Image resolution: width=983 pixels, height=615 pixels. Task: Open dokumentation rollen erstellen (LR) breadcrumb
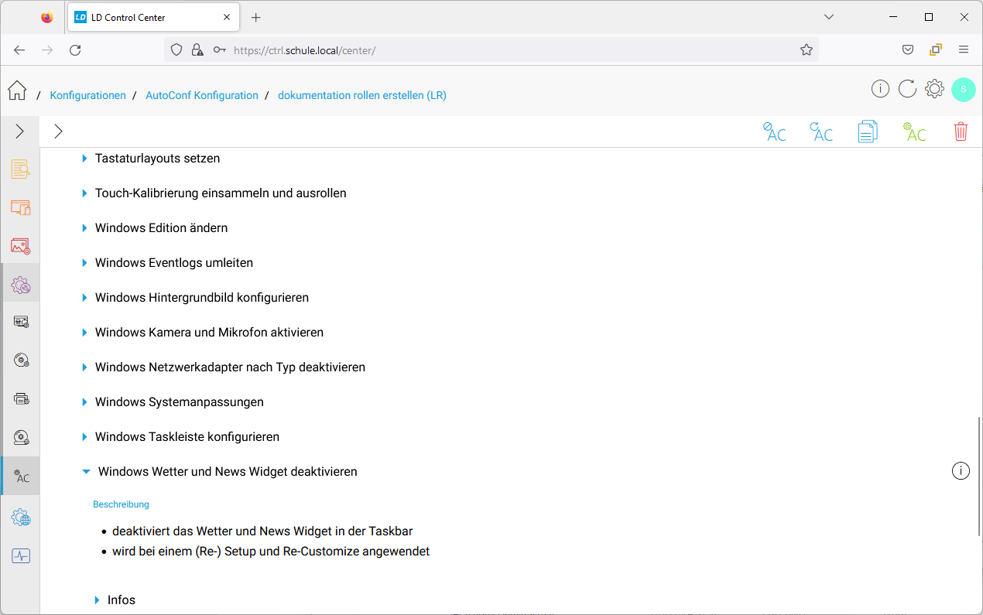362,95
